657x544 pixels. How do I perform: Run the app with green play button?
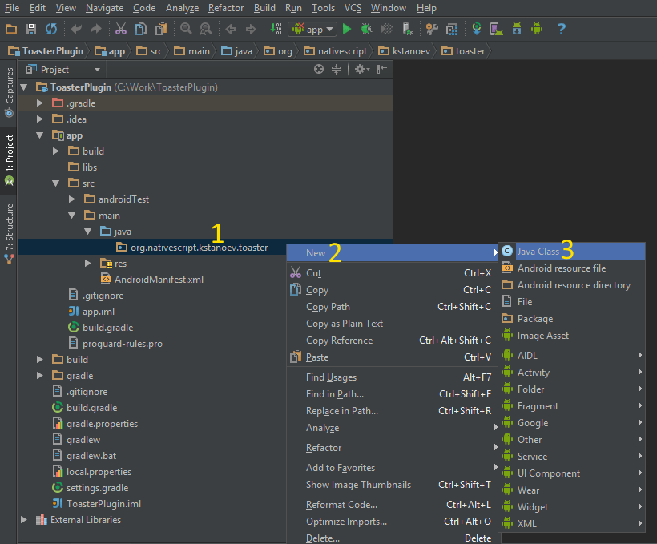pos(347,30)
